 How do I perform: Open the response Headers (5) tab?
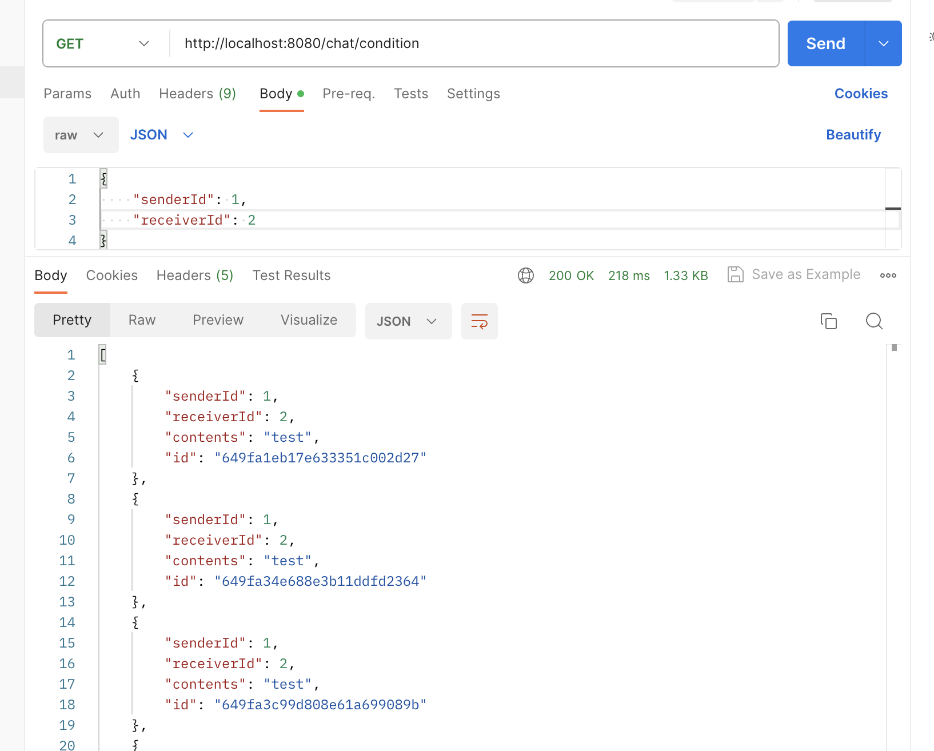coord(195,275)
